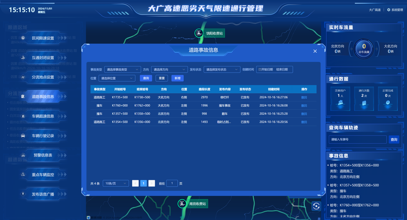Click the 区间限速设置 sidebar icon
The image size is (407, 220).
(23, 38)
